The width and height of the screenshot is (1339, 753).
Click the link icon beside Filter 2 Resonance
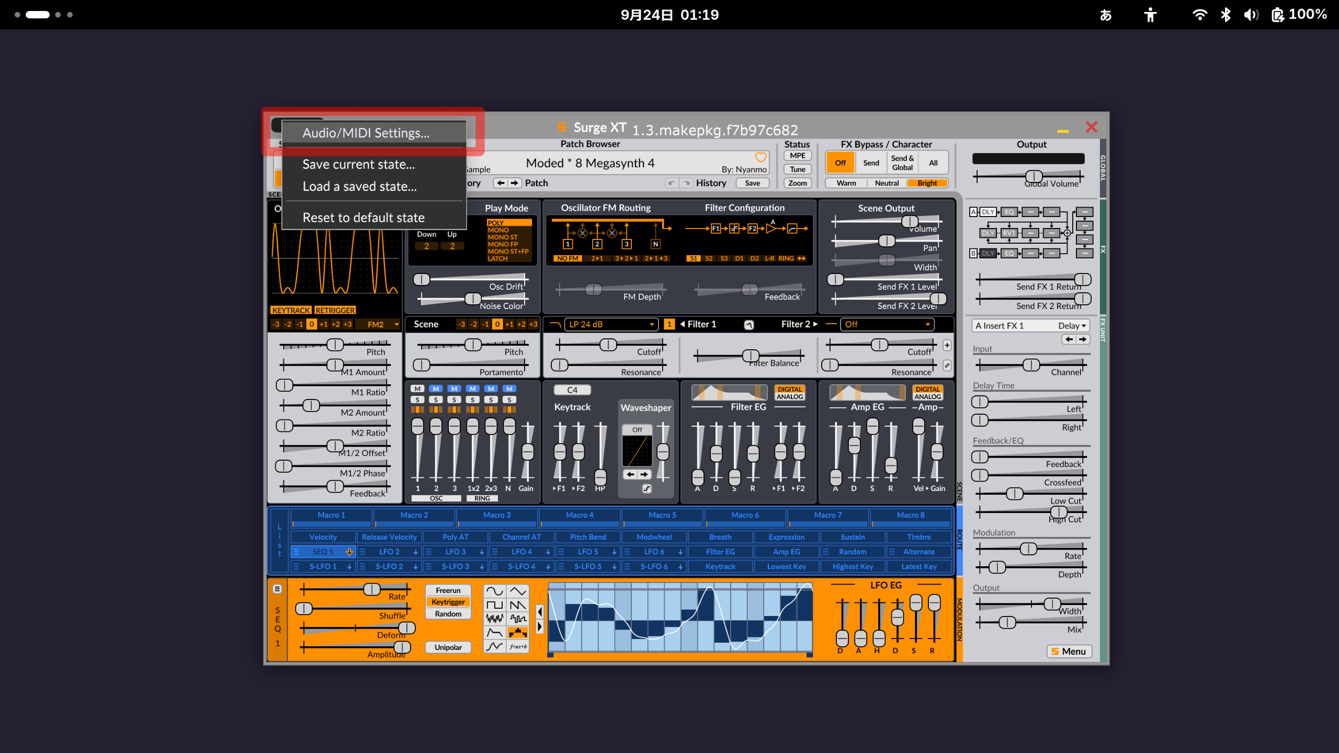pos(947,366)
